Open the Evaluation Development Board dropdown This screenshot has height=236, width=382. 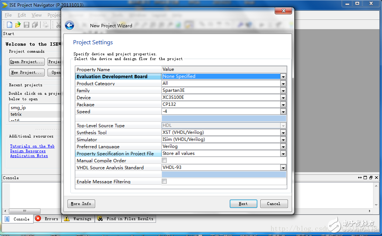[x=283, y=76]
